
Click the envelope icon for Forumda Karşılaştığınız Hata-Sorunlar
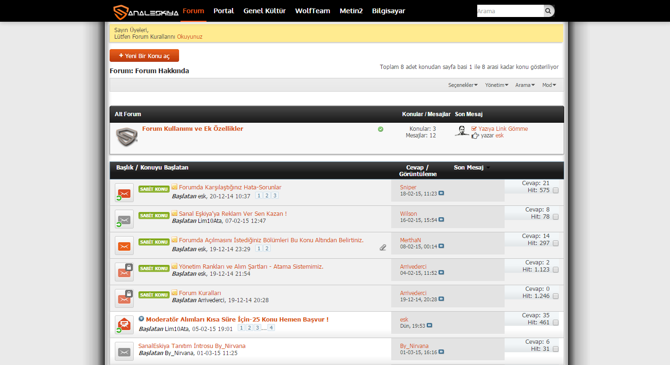point(124,193)
